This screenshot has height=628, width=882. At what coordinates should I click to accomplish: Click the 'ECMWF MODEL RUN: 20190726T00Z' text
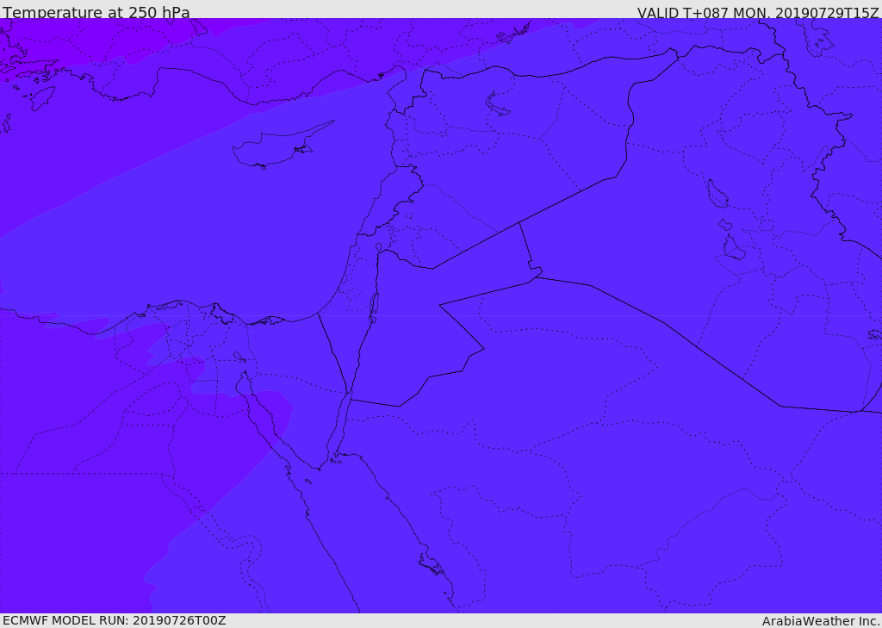click(115, 620)
